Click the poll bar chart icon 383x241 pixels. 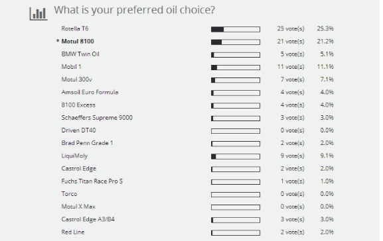(x=38, y=14)
